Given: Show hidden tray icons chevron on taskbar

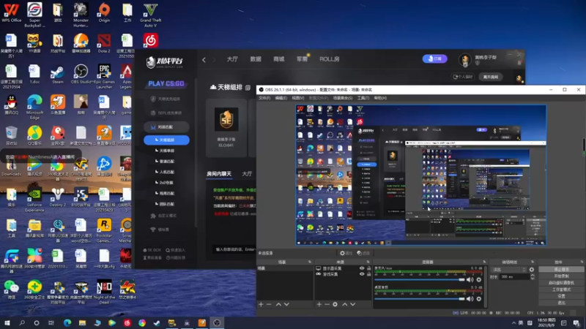Looking at the screenshot, I should click(x=514, y=322).
